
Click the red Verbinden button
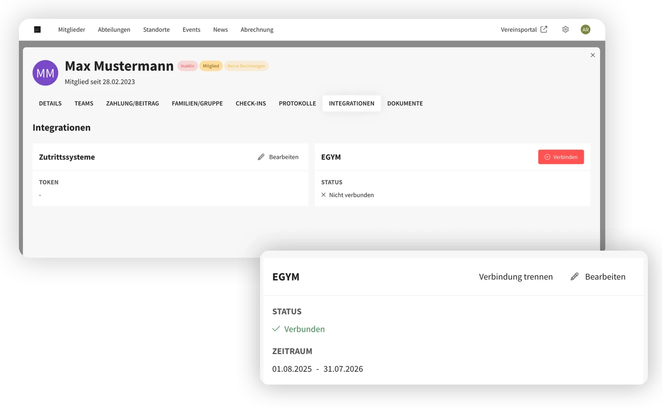561,157
